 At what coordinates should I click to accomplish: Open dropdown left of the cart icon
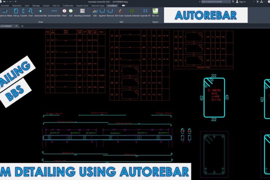[254, 2]
